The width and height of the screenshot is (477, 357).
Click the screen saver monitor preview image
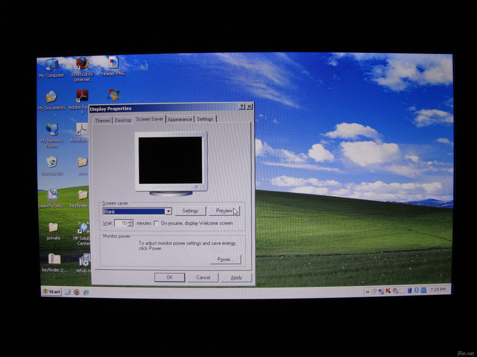coord(171,164)
